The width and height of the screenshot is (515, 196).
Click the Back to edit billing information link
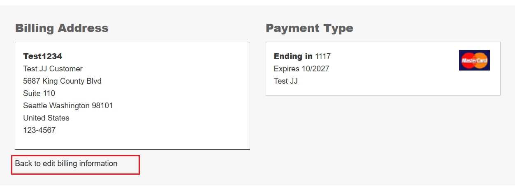click(x=66, y=164)
